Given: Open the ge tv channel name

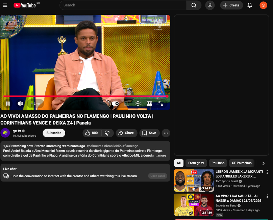Looking at the screenshot, I should click(x=17, y=131).
